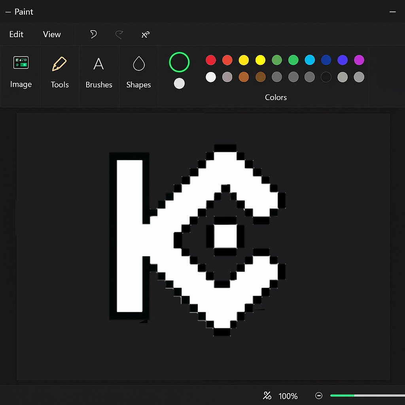This screenshot has width=405, height=405.
Task: Open the Image tool group
Action: tap(21, 73)
